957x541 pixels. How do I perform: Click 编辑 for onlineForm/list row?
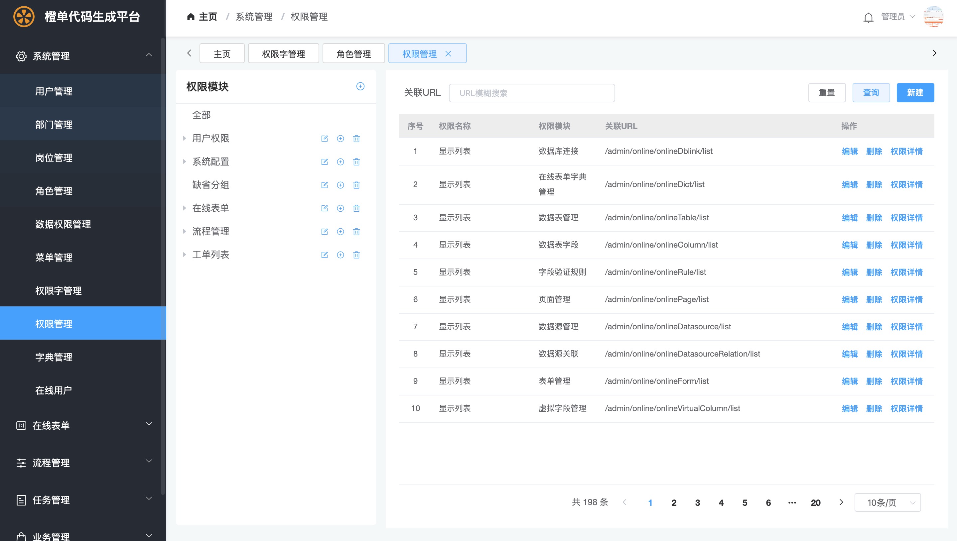[x=850, y=381]
